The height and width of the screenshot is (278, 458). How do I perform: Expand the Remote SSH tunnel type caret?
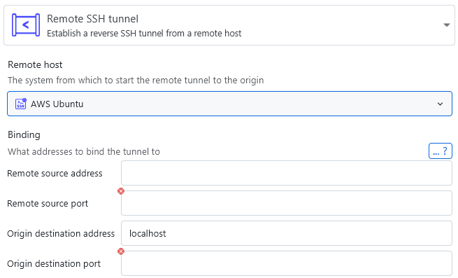[446, 25]
